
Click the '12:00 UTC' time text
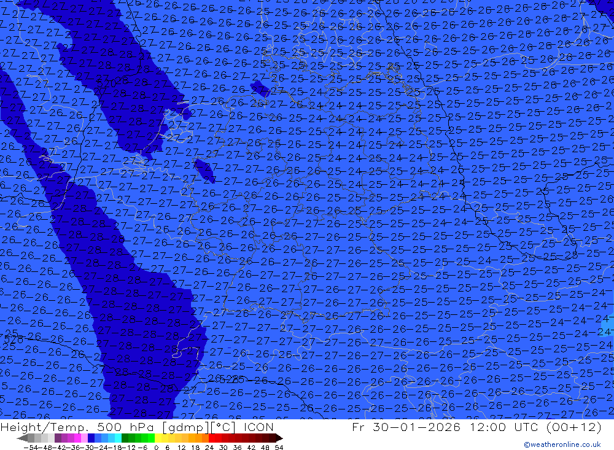[x=503, y=427]
